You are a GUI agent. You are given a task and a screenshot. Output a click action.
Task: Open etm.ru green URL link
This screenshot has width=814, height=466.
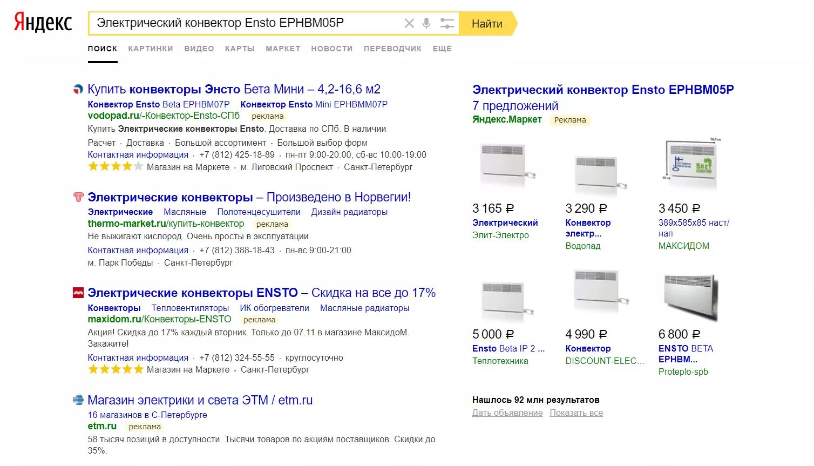coord(102,426)
